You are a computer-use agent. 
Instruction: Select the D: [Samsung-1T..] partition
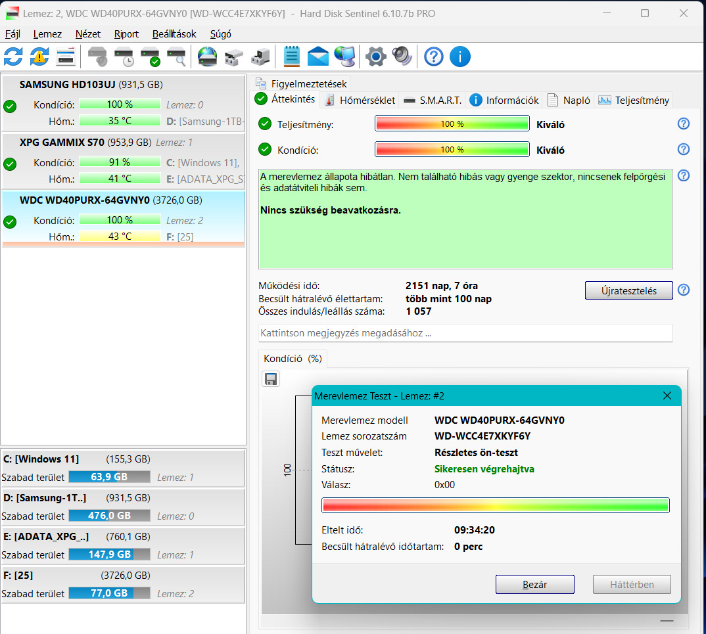click(122, 507)
